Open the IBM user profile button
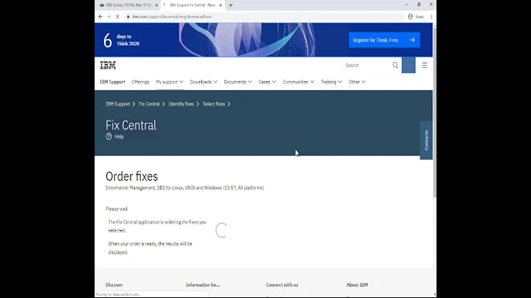Screen dimensions: 531x298 [x=409, y=66]
